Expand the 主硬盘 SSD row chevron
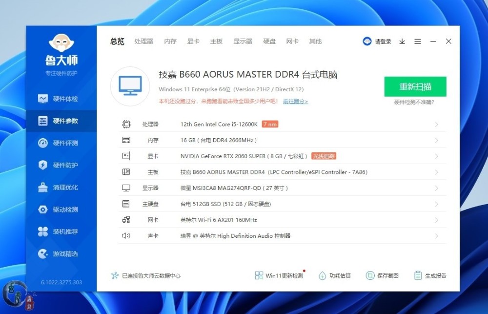This screenshot has width=488, height=314. click(x=436, y=204)
